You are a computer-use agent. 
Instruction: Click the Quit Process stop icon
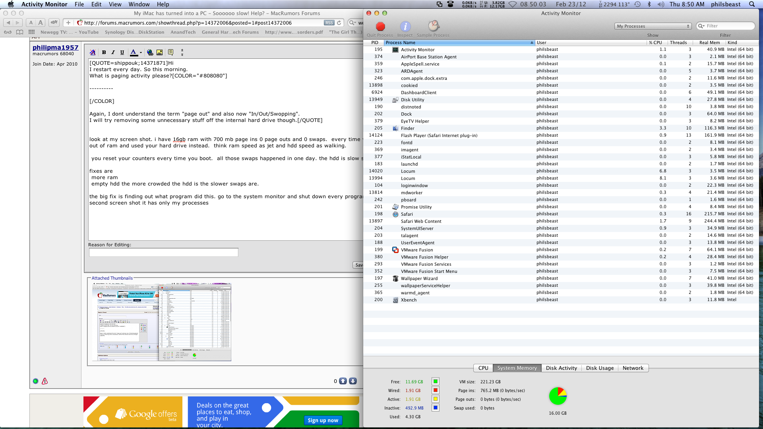click(380, 27)
